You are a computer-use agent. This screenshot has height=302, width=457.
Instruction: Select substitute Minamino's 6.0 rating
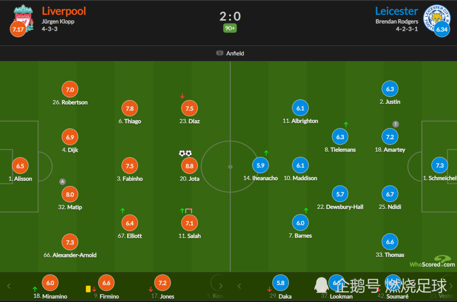[50, 283]
